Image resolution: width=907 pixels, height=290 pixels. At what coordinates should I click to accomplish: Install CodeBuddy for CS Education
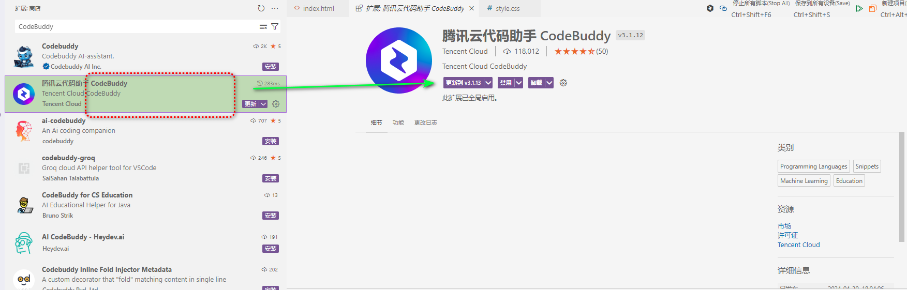pyautogui.click(x=271, y=216)
